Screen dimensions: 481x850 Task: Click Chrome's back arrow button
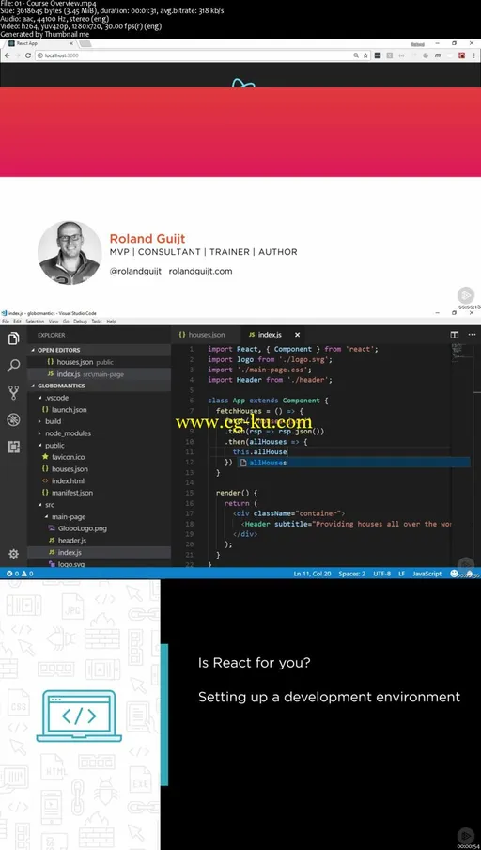[x=8, y=55]
